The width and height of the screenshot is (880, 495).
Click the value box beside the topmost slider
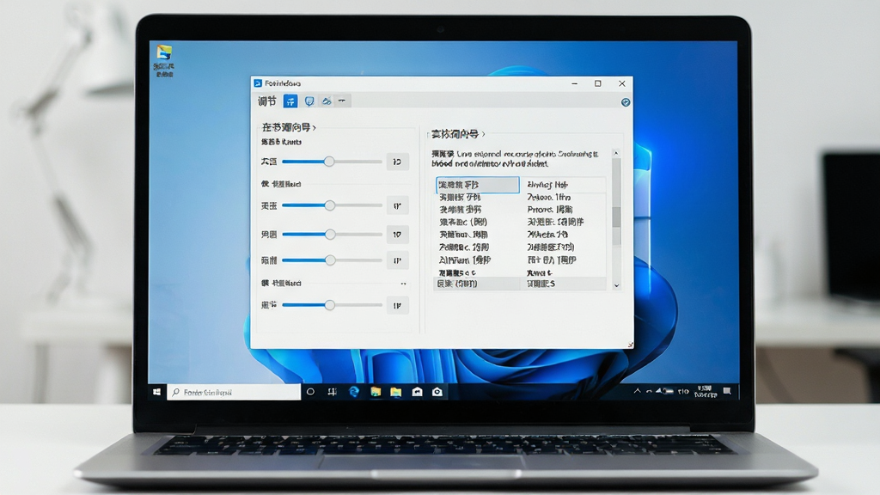pyautogui.click(x=397, y=162)
